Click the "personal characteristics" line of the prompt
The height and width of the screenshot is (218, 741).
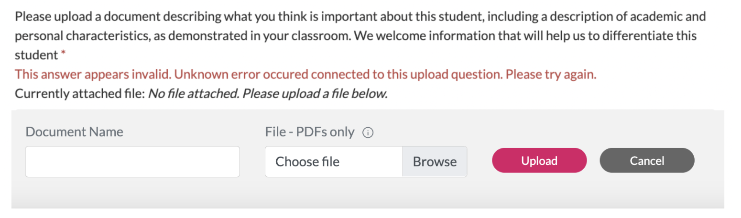pos(356,36)
